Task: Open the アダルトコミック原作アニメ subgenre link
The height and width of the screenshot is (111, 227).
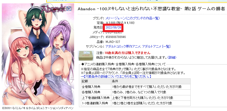Action: (123, 47)
